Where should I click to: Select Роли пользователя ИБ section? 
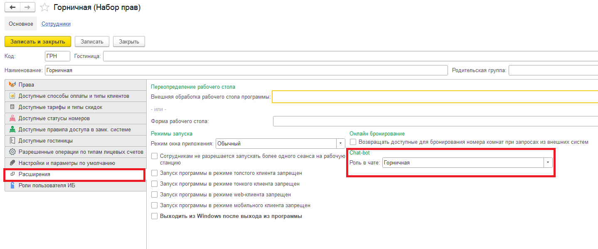pyautogui.click(x=75, y=186)
